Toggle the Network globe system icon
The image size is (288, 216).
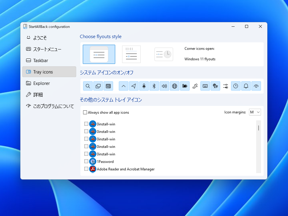point(175,86)
